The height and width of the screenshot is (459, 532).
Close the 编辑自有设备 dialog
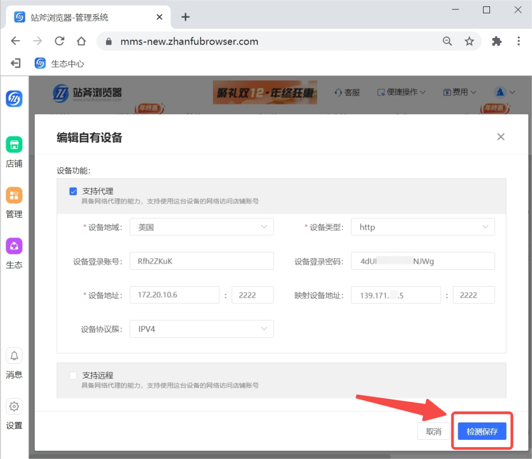coord(501,137)
